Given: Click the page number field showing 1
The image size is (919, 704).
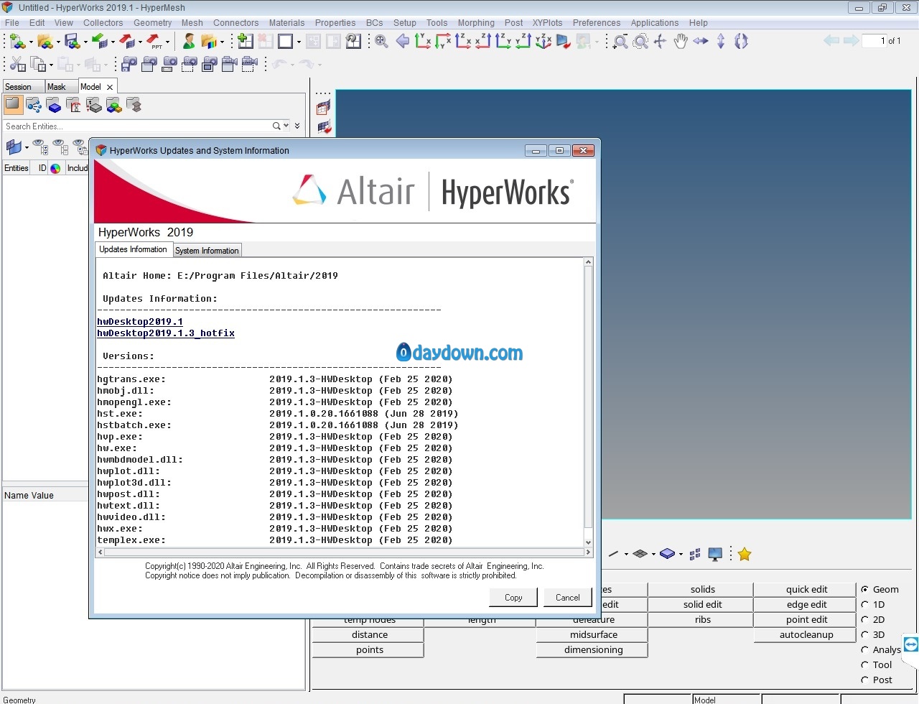Looking at the screenshot, I should tap(874, 41).
